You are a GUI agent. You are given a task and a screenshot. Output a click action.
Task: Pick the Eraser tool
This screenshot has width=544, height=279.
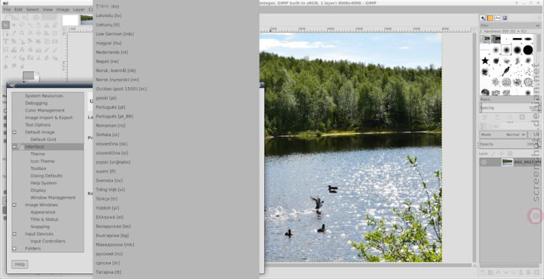(5, 58)
